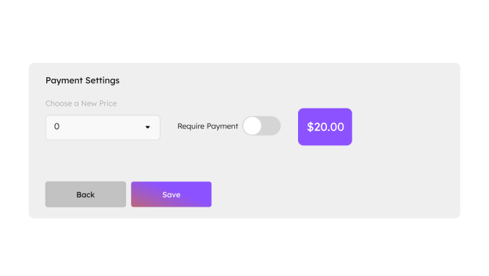
Task: Click the Choose a New Price label
Action: [81, 103]
